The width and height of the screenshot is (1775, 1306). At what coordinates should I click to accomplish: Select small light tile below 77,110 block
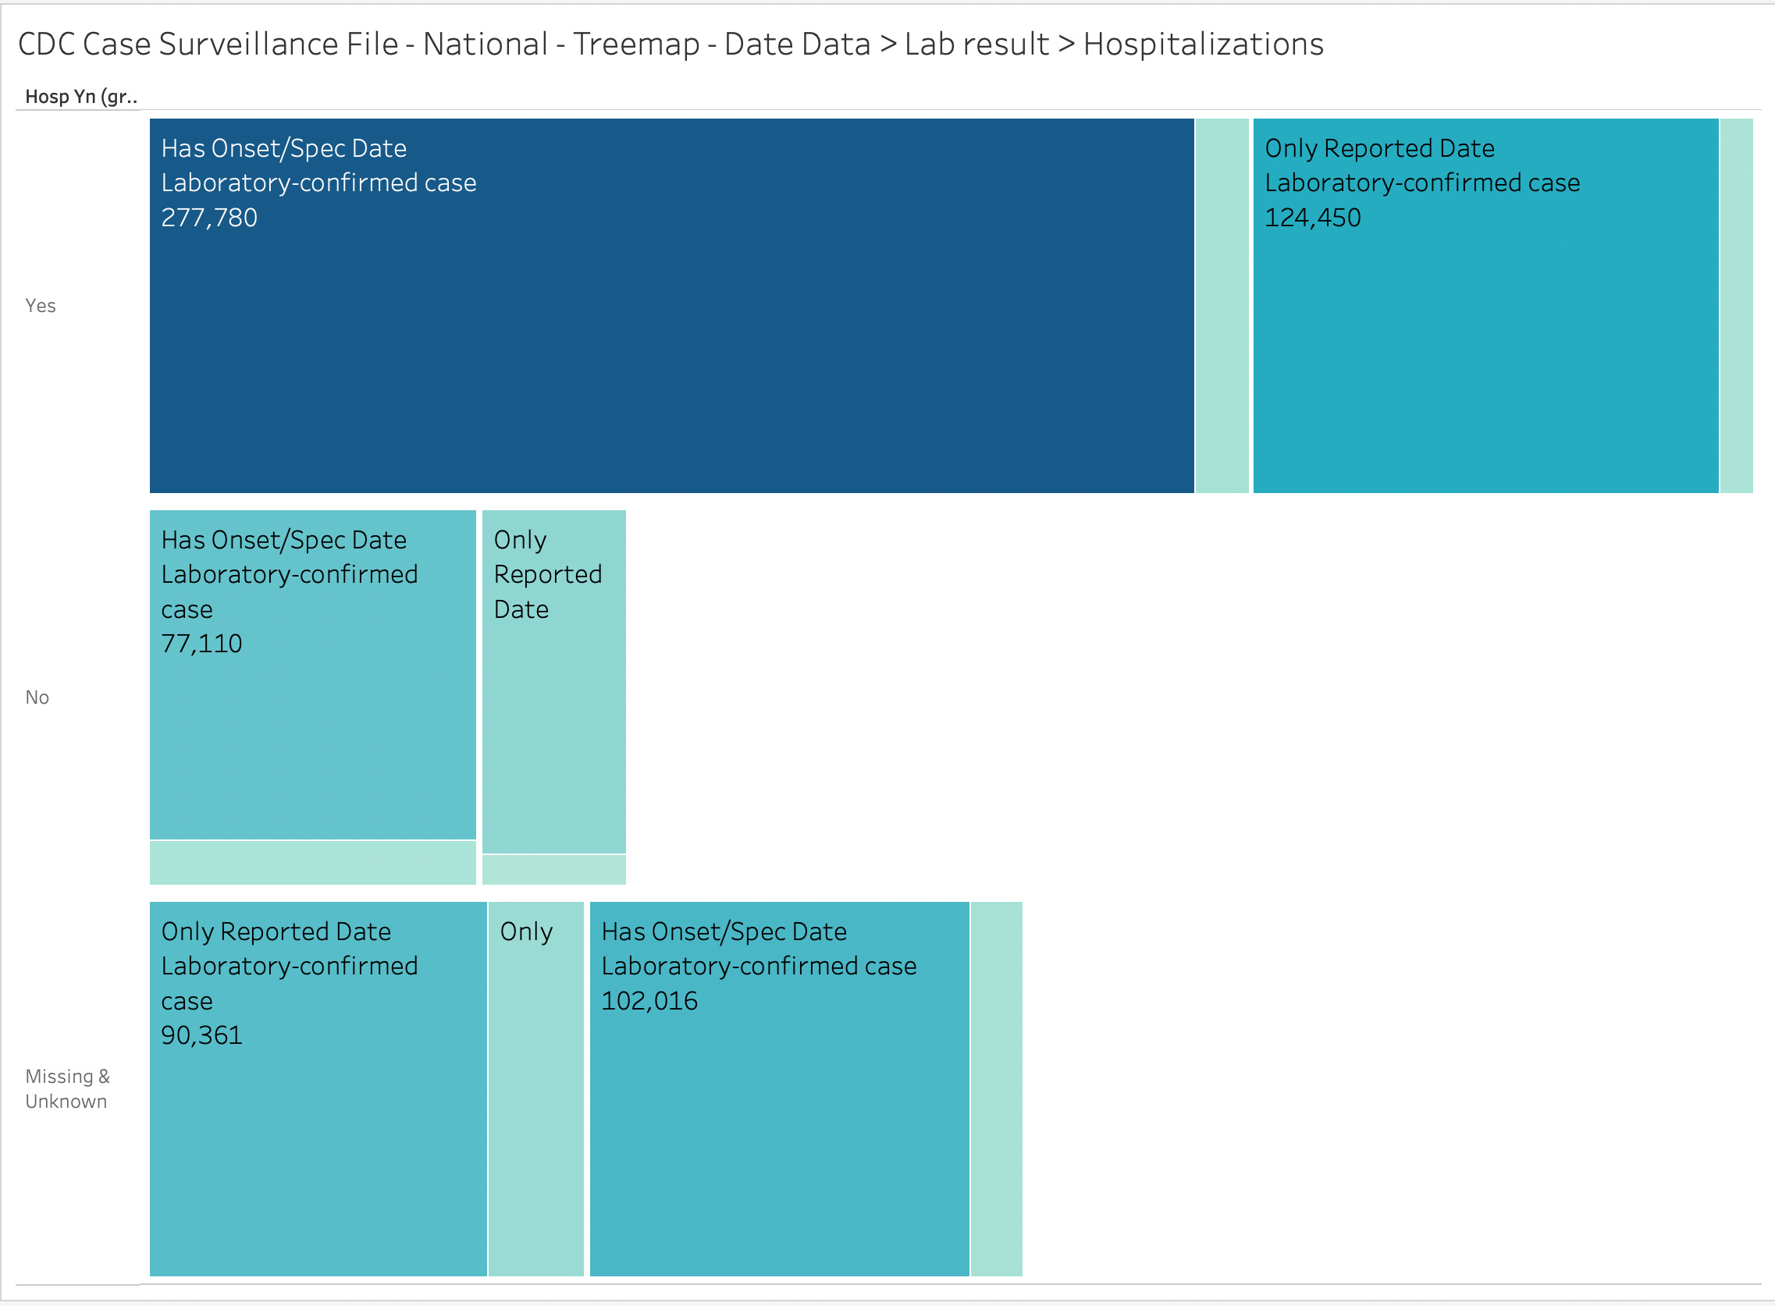312,863
